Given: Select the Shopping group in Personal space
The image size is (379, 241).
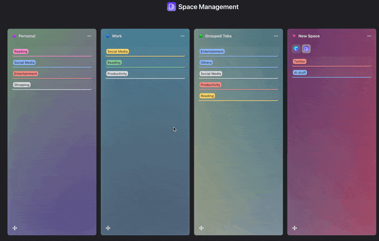Looking at the screenshot, I should (22, 85).
